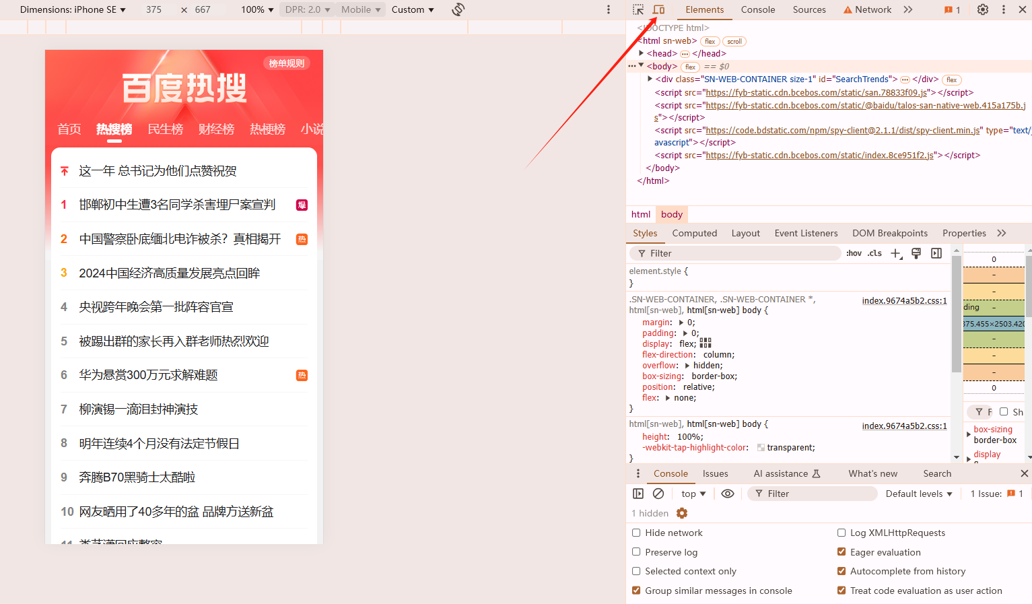1032x604 pixels.
Task: Enable Log XMLHttpRequests checkbox
Action: pos(841,533)
